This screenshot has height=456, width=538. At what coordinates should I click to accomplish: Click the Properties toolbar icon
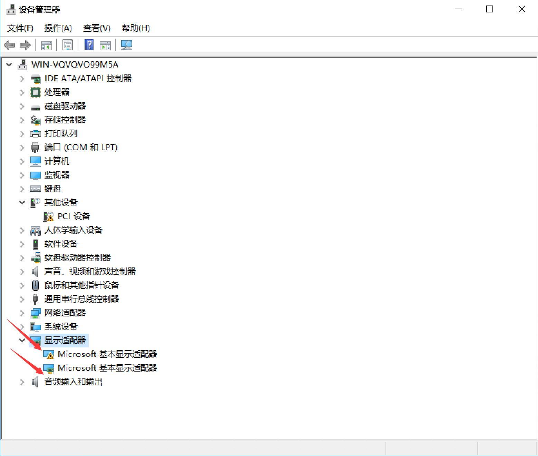[68, 45]
